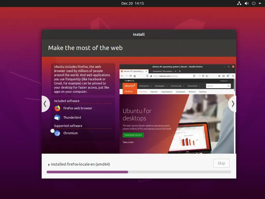
Task: Click the Canonical tab in browser screenshot
Action: coord(164,71)
